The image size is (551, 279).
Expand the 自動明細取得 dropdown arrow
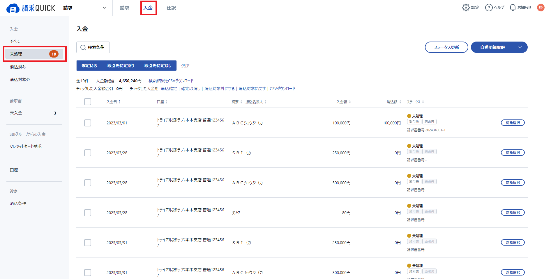pos(520,47)
